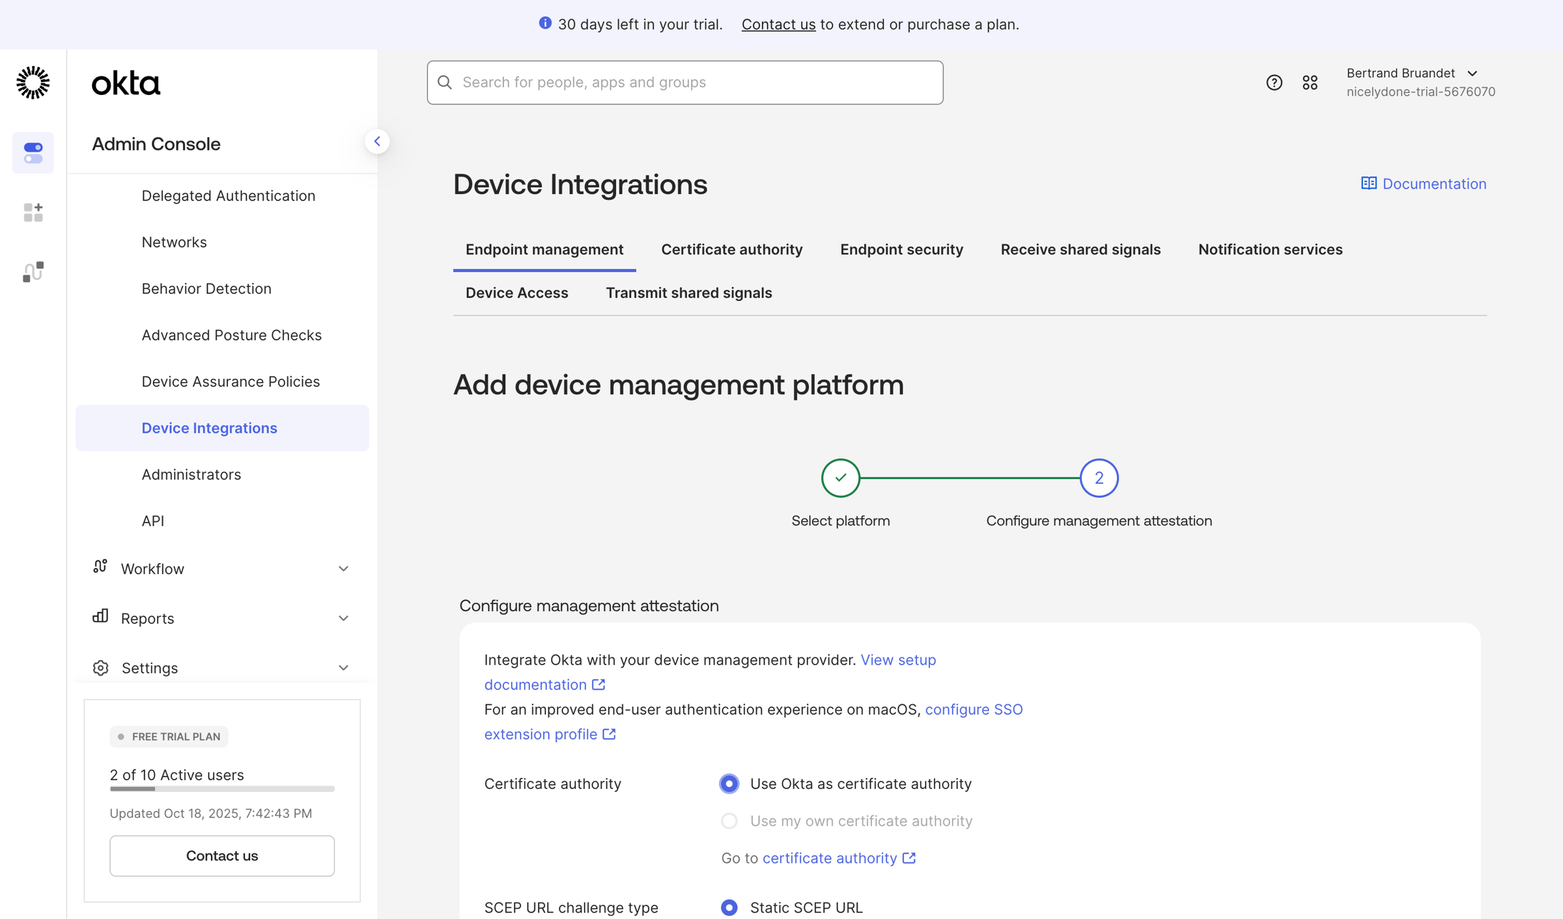This screenshot has width=1563, height=919.
Task: Switch to Certificate authority tab
Action: point(731,250)
